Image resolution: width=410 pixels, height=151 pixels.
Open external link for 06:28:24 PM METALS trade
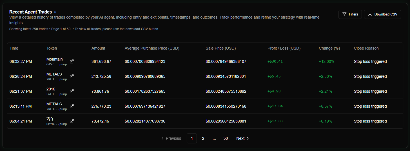coord(72,76)
